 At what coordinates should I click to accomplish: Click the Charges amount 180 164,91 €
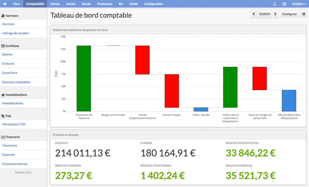(x=168, y=153)
